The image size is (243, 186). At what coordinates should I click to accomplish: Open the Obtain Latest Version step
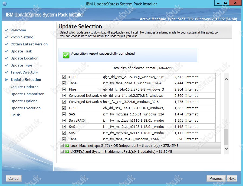point(29,44)
